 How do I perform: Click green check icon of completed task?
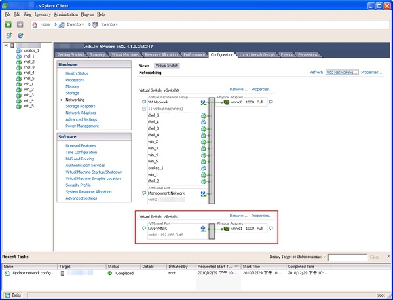coord(110,273)
